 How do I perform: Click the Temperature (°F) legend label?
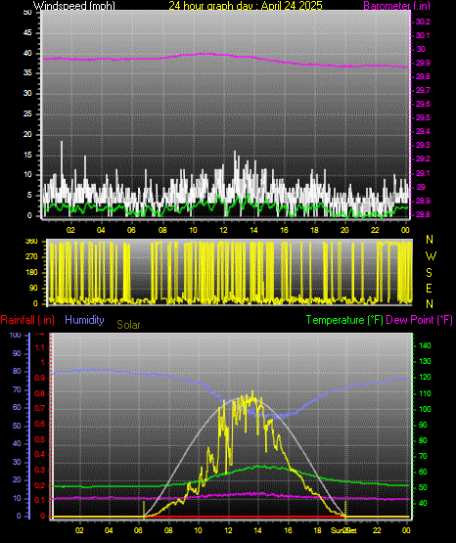coord(344,320)
